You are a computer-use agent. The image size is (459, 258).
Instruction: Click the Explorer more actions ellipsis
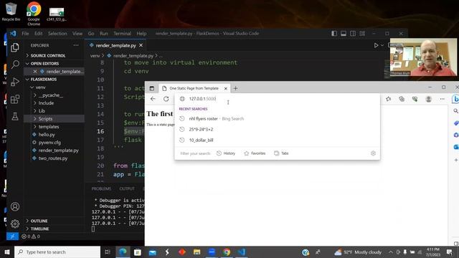coord(76,45)
